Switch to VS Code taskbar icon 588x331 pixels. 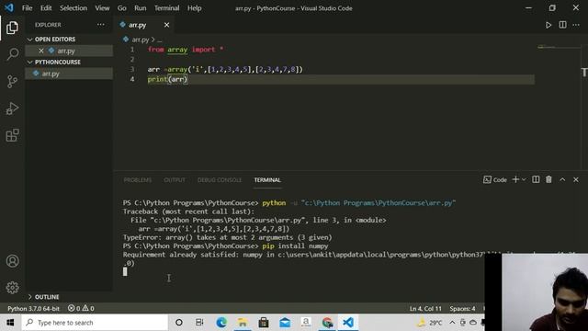point(348,323)
